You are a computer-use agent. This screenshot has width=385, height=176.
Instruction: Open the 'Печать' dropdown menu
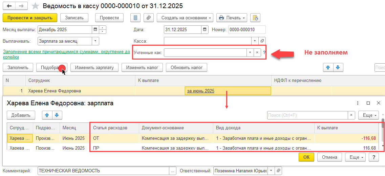232,18
